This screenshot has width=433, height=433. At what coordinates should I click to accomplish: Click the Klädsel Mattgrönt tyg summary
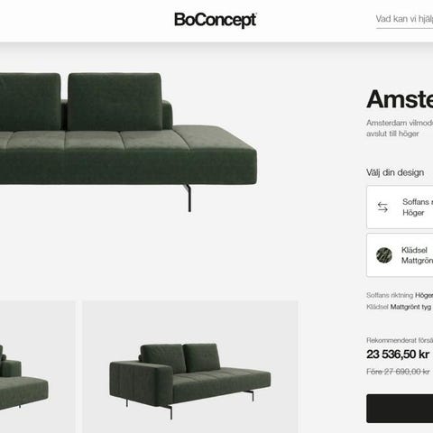click(x=399, y=307)
